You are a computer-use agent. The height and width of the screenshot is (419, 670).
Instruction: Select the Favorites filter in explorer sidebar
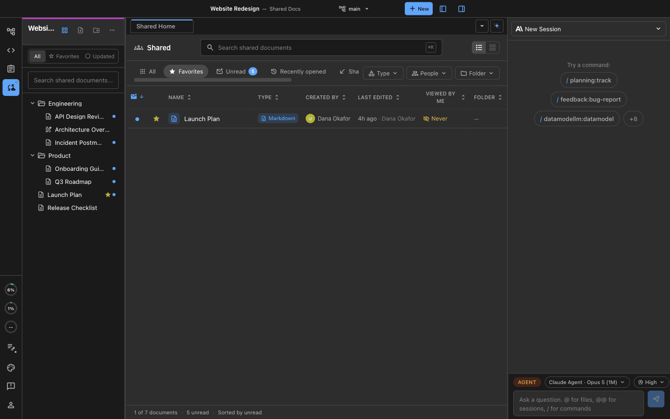(64, 56)
